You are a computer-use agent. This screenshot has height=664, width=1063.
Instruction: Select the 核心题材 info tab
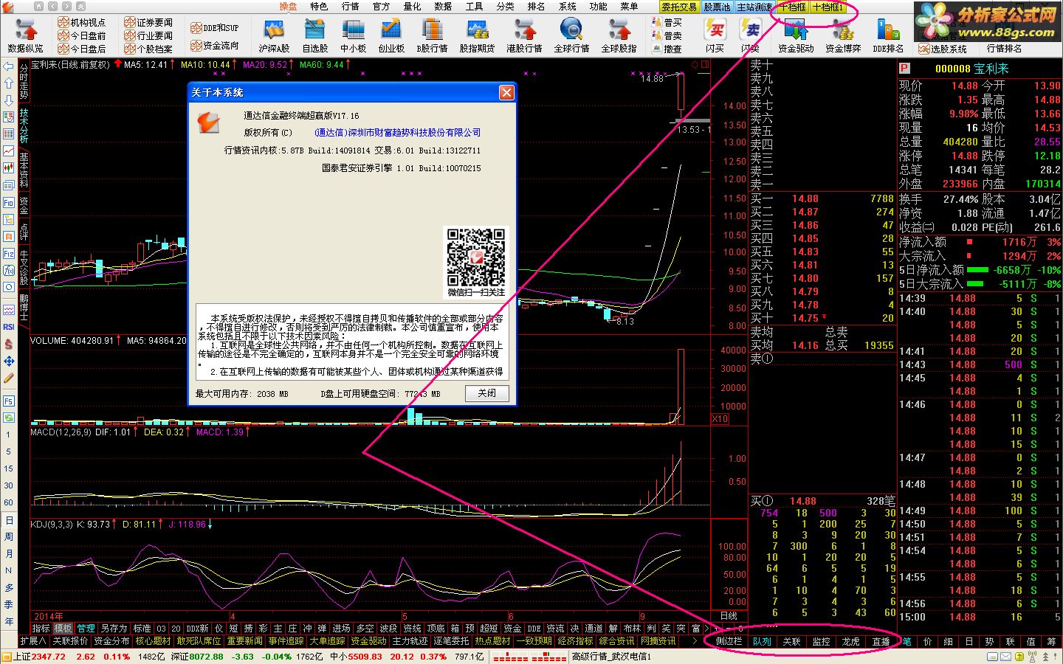[153, 641]
